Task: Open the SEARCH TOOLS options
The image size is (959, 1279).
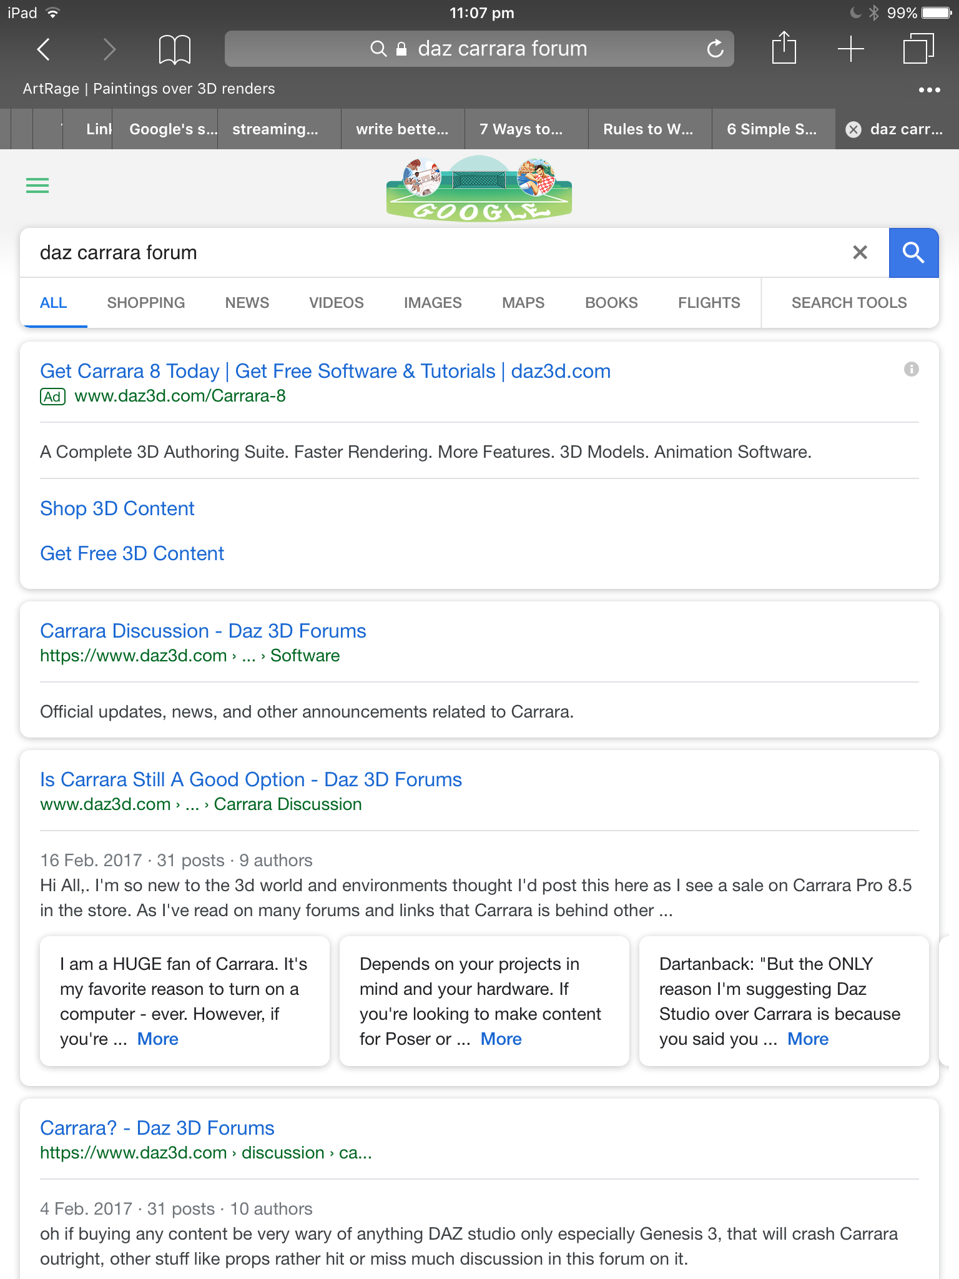Action: [848, 303]
